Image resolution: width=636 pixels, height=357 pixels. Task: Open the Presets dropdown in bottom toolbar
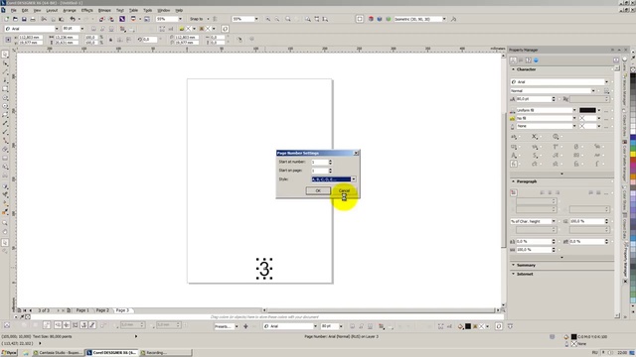click(237, 326)
